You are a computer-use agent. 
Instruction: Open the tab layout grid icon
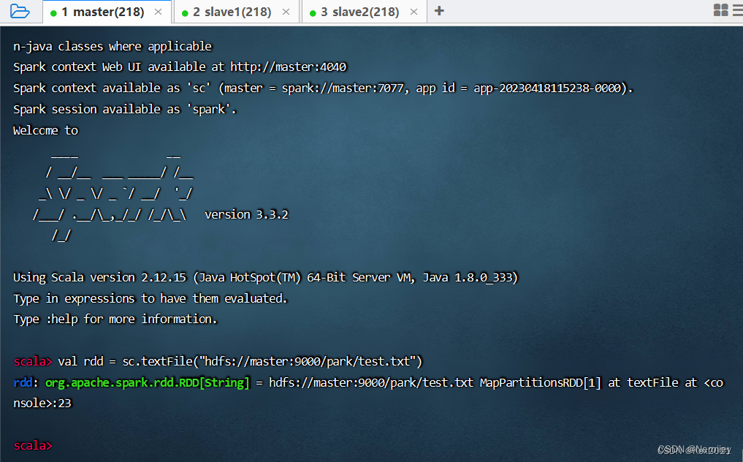click(721, 10)
